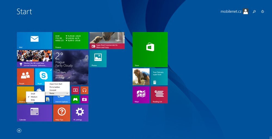272x139 pixels.
Task: Open the small Camera tile
Action: coord(84,99)
